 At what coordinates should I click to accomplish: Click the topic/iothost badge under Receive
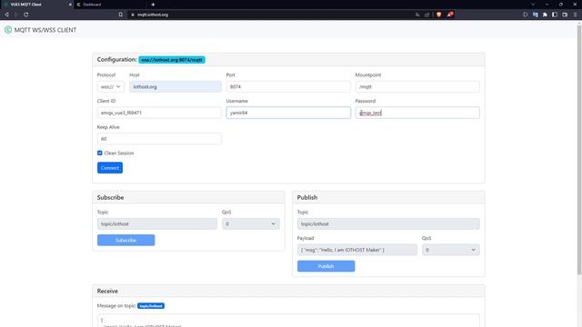pyautogui.click(x=151, y=306)
